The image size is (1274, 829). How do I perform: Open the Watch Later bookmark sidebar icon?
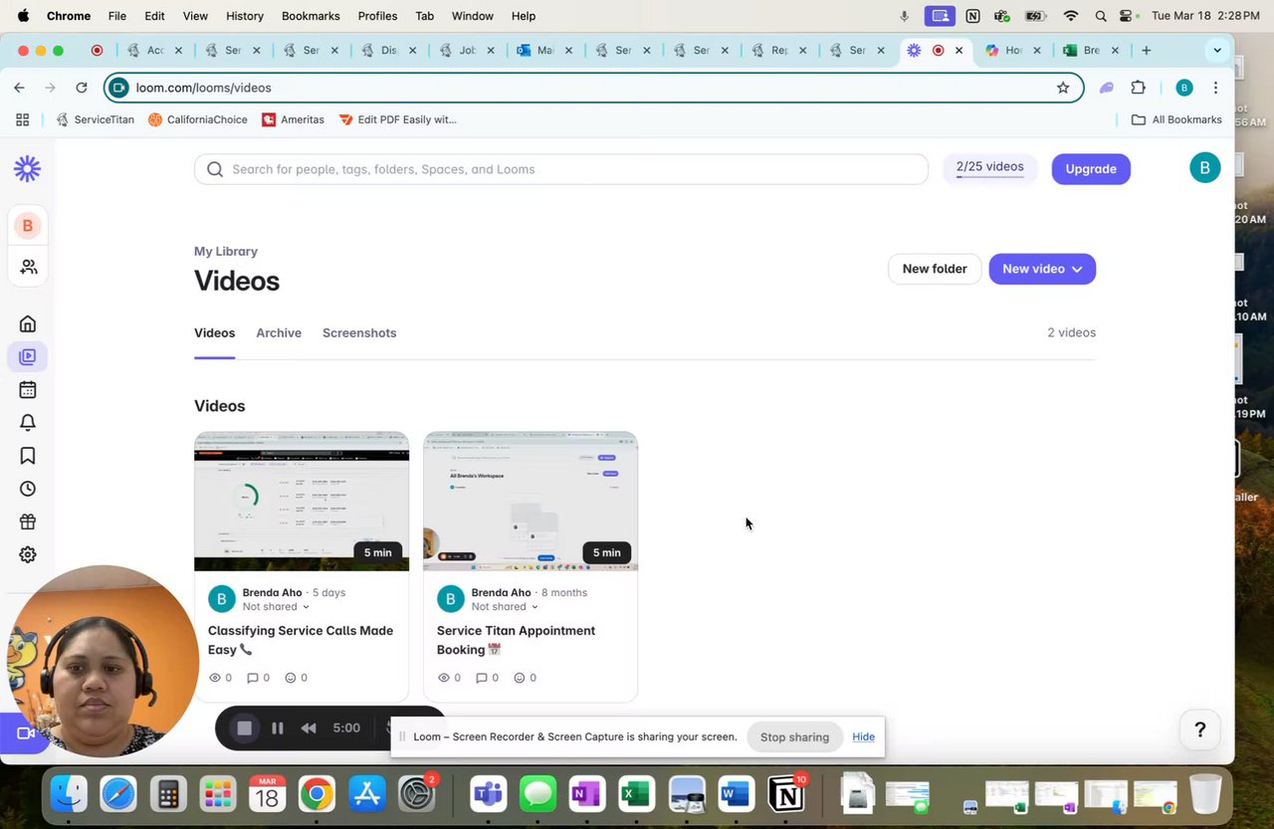(x=28, y=456)
